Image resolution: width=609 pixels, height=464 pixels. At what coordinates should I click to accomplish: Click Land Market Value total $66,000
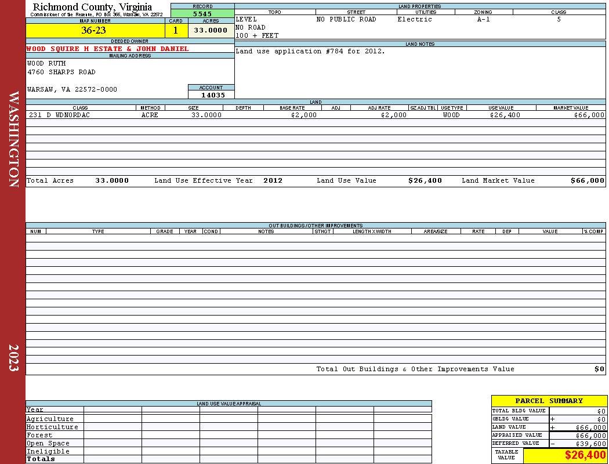588,180
